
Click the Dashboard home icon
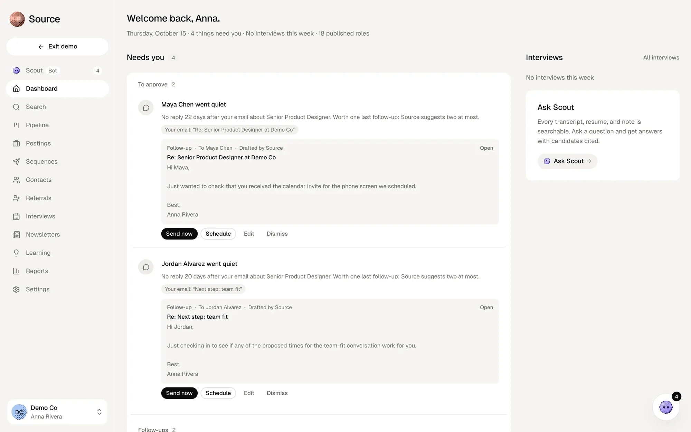[x=16, y=89]
